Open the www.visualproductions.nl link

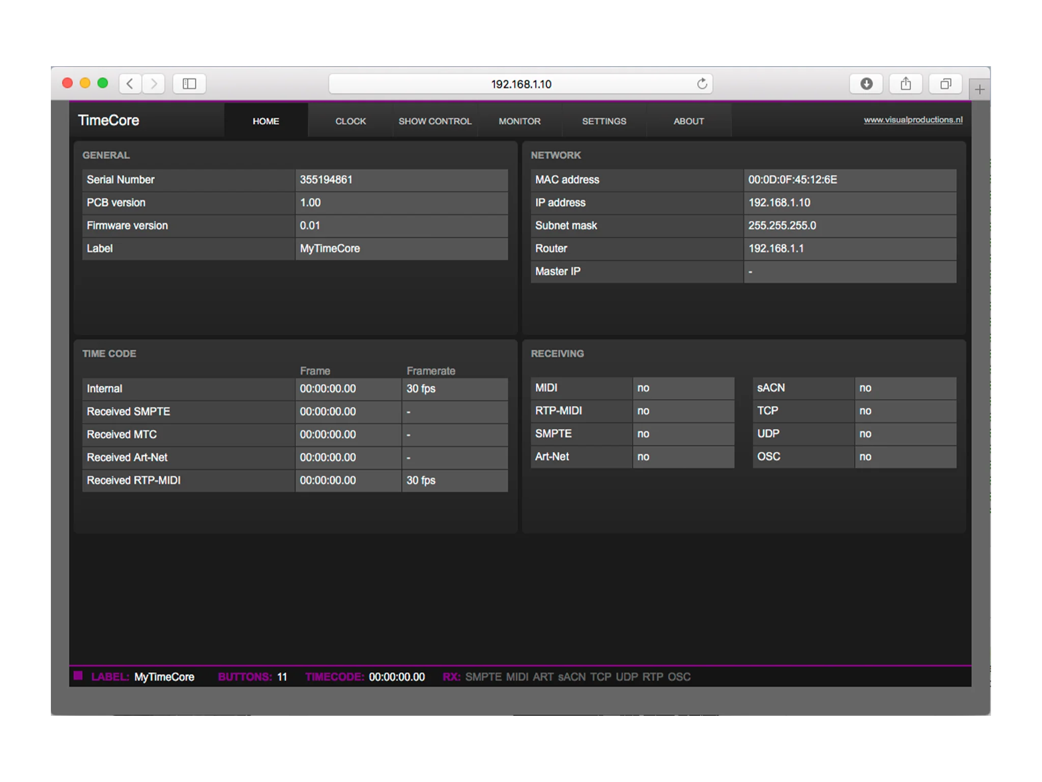[x=913, y=120]
